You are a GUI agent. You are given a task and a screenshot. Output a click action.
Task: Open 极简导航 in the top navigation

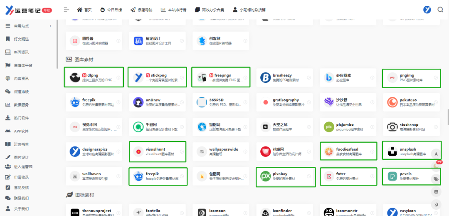coord(141,10)
